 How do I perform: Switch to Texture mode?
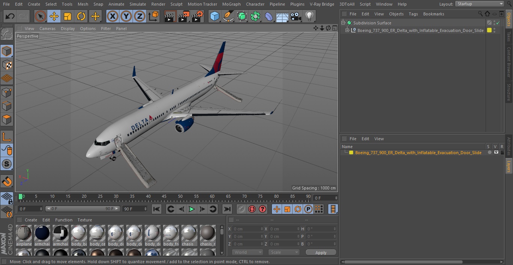(7, 65)
